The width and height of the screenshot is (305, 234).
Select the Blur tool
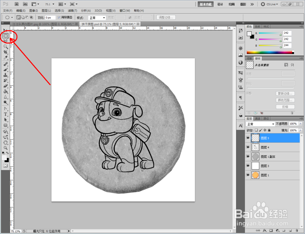pos(5,97)
